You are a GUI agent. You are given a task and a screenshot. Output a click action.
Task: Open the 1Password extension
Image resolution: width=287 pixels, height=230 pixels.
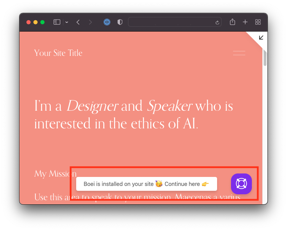click(x=107, y=22)
